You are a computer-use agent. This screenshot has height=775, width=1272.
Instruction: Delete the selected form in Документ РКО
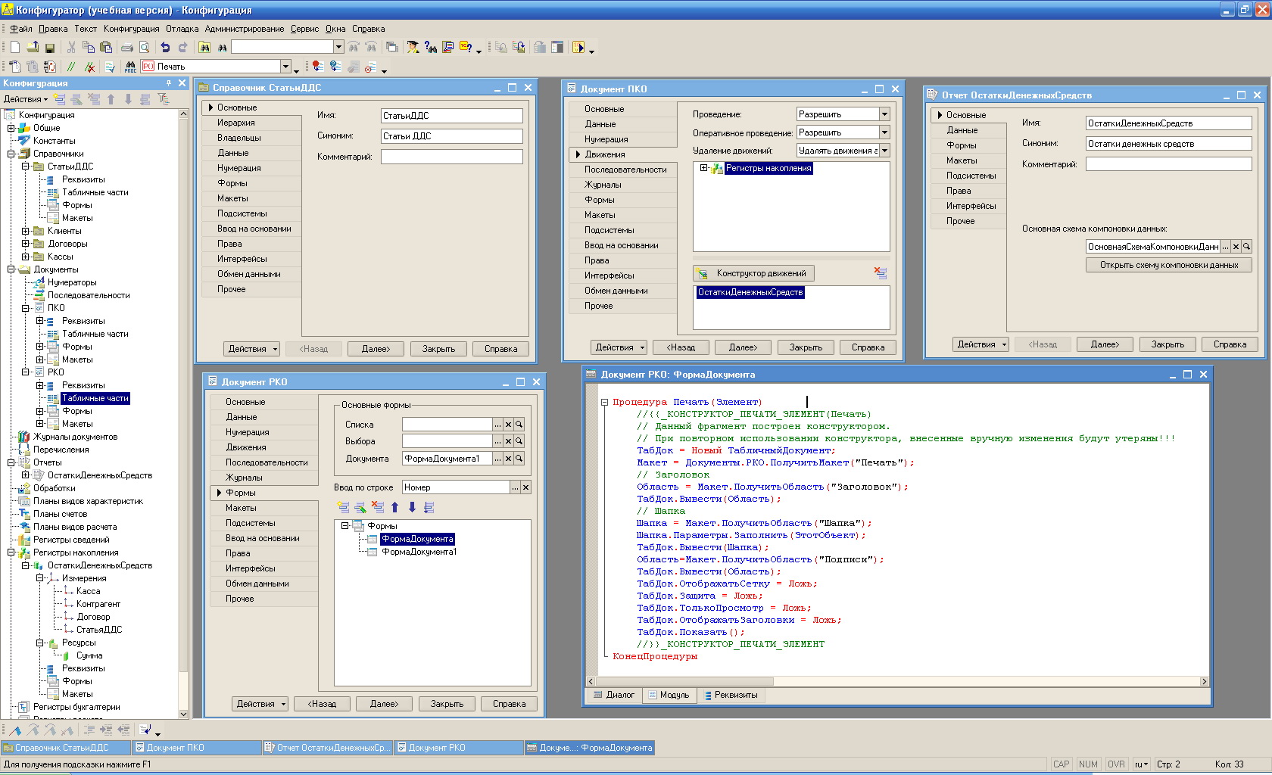click(x=378, y=508)
